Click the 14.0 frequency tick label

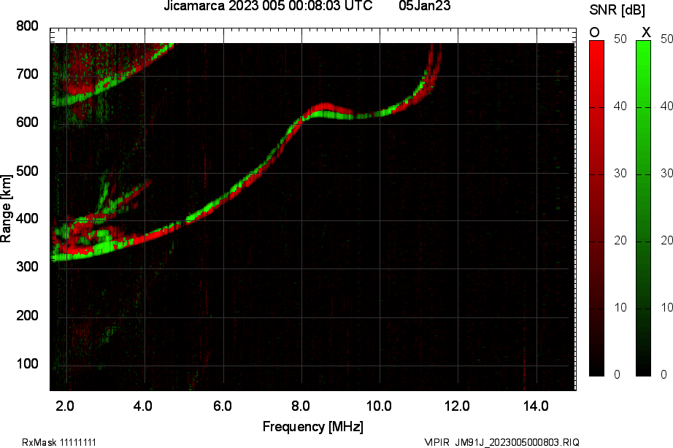point(536,406)
